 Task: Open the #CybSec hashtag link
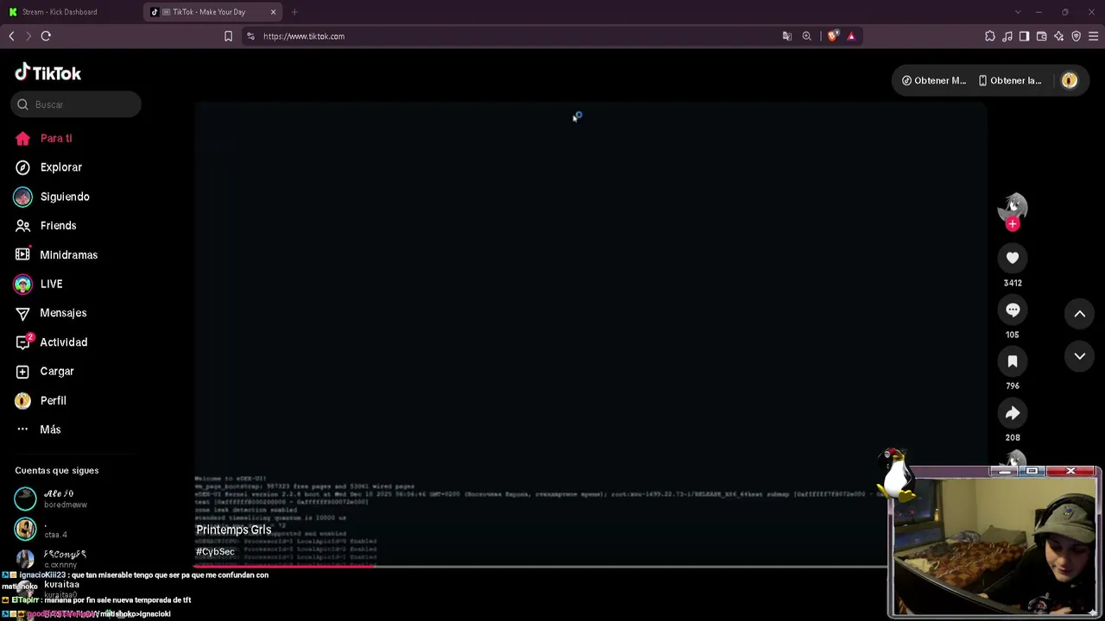(215, 552)
